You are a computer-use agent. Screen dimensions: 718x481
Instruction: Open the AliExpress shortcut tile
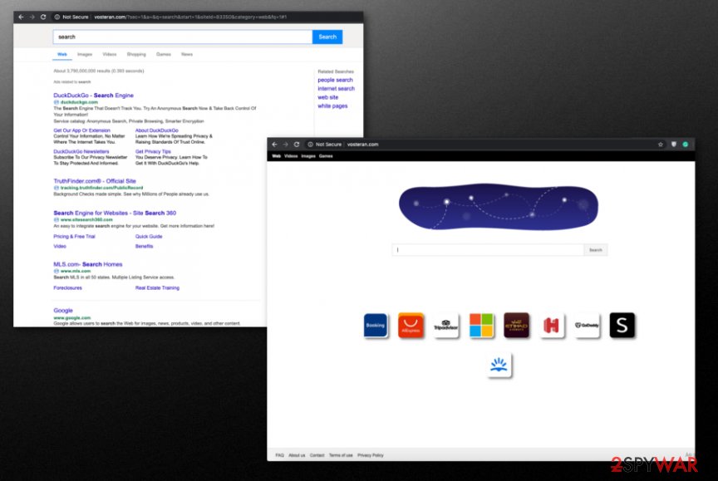point(411,326)
